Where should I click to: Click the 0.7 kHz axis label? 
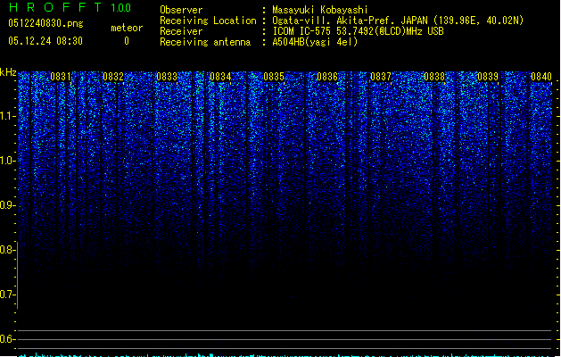(x=7, y=295)
